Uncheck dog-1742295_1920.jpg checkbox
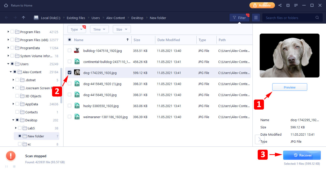Screen dimensions: 326x170 pyautogui.click(x=70, y=73)
